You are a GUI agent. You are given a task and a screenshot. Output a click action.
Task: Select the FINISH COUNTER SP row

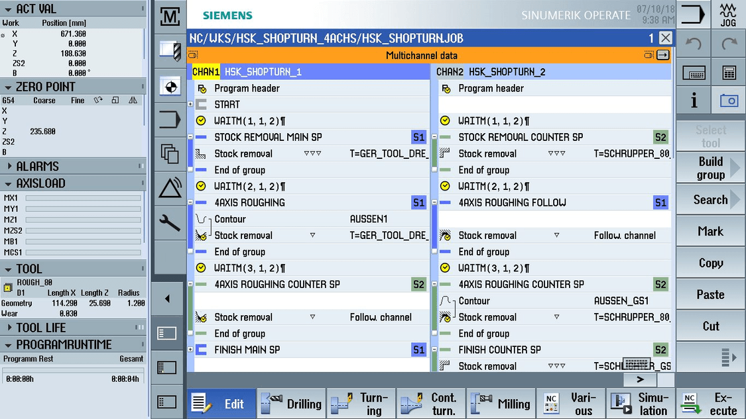click(x=554, y=349)
